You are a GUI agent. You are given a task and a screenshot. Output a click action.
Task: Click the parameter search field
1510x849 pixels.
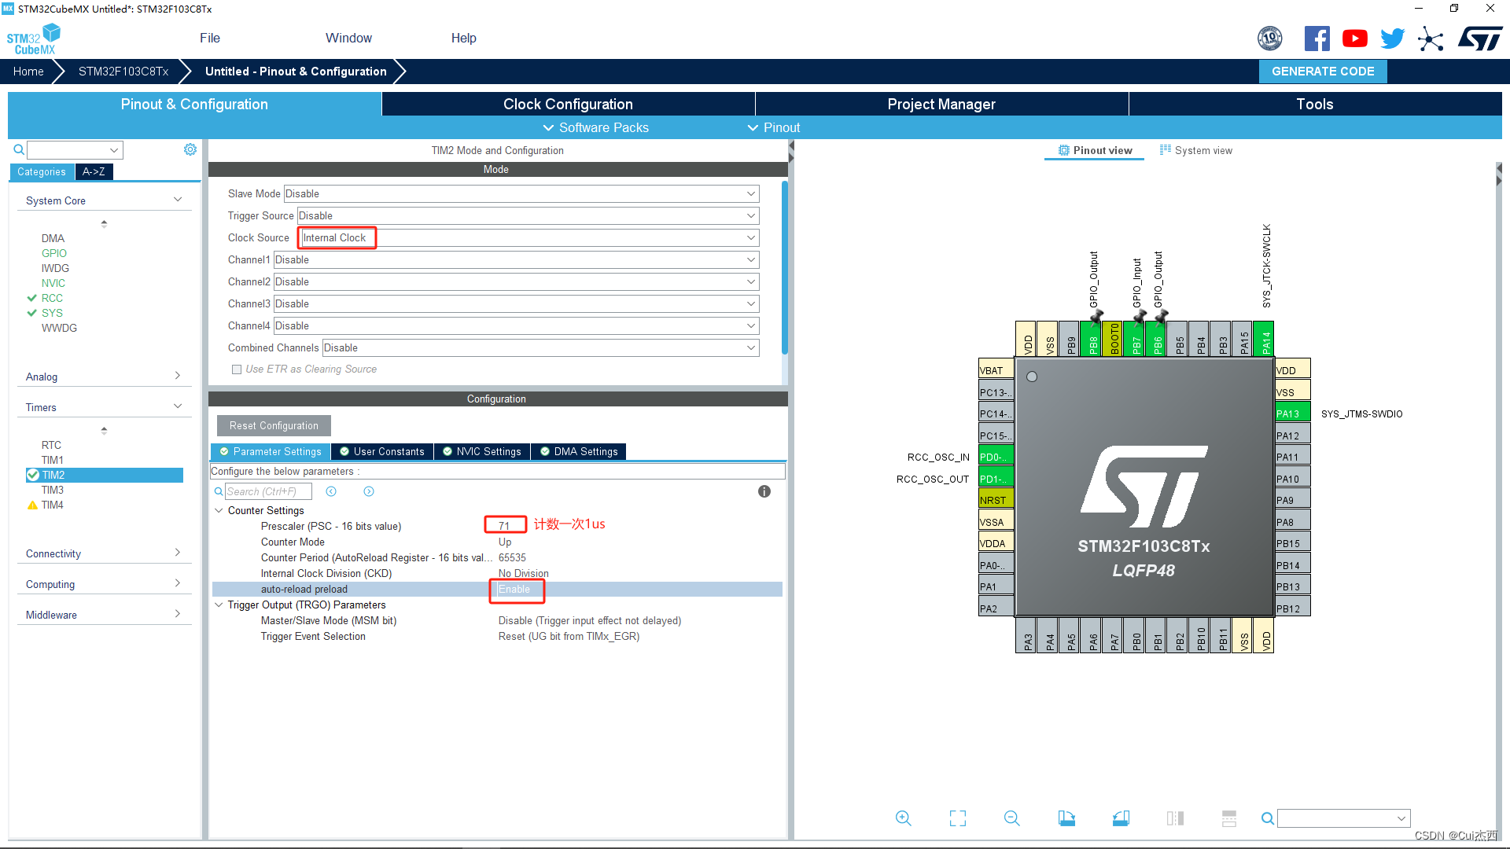tap(268, 491)
